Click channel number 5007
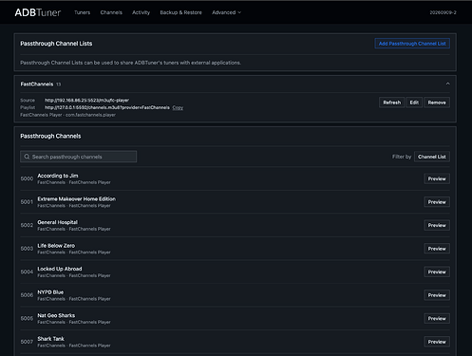This screenshot has height=356, width=472. (27, 342)
